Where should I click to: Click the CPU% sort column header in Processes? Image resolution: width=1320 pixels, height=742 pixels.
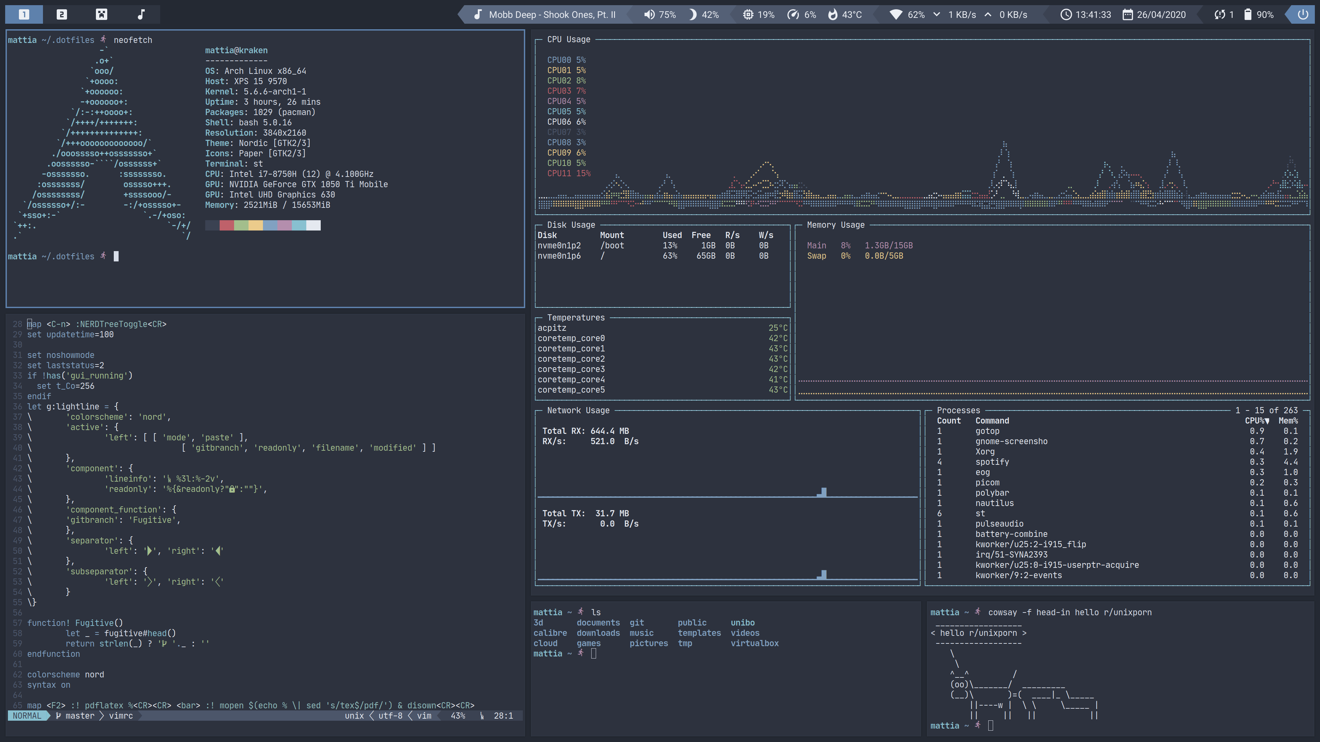click(1257, 421)
